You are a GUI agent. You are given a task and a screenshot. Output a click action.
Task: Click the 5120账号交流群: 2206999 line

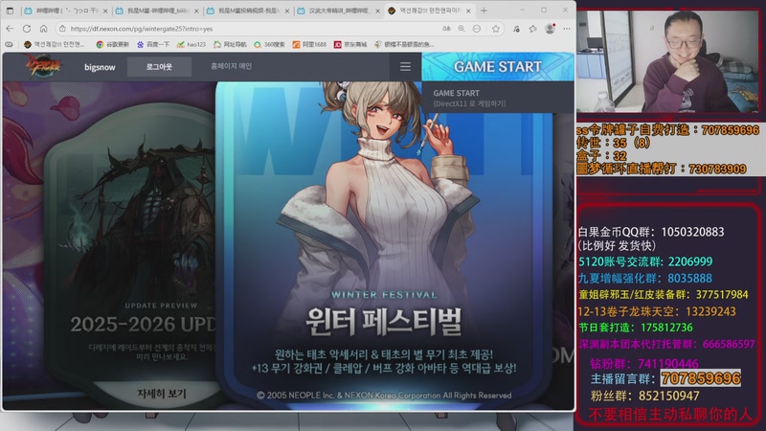point(645,261)
